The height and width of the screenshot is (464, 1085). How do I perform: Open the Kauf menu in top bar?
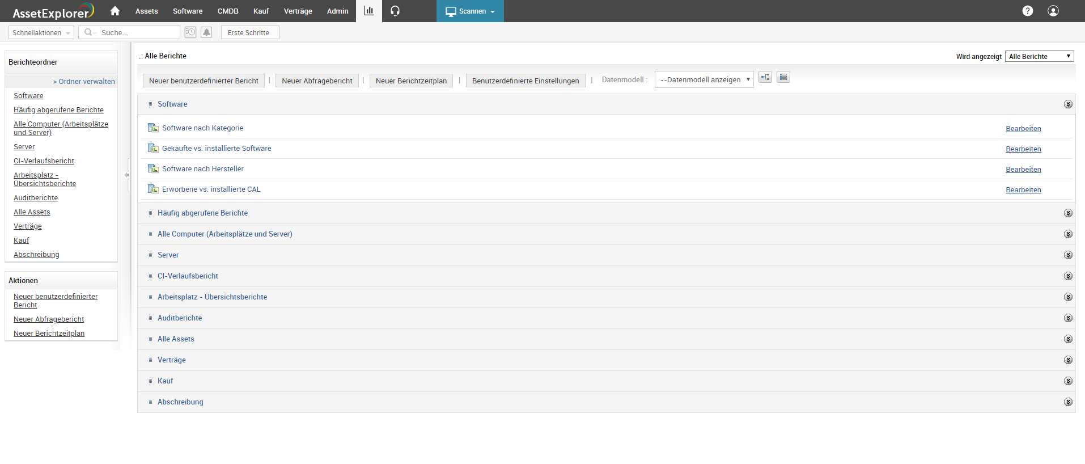(x=261, y=11)
